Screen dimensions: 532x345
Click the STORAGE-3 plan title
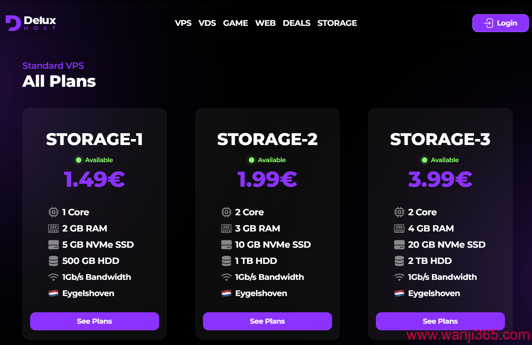[x=440, y=139]
